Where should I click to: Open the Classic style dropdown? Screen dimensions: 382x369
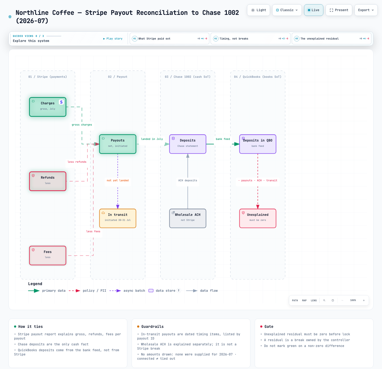[287, 10]
